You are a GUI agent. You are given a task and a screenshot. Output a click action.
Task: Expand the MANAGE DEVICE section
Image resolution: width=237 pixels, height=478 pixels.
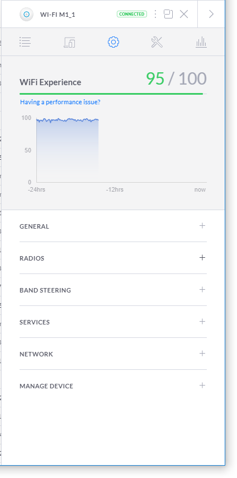(113, 386)
